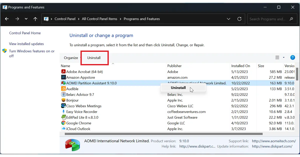Open the Organize dropdown menu
Viewport: 300px width, 157px height.
tap(71, 58)
